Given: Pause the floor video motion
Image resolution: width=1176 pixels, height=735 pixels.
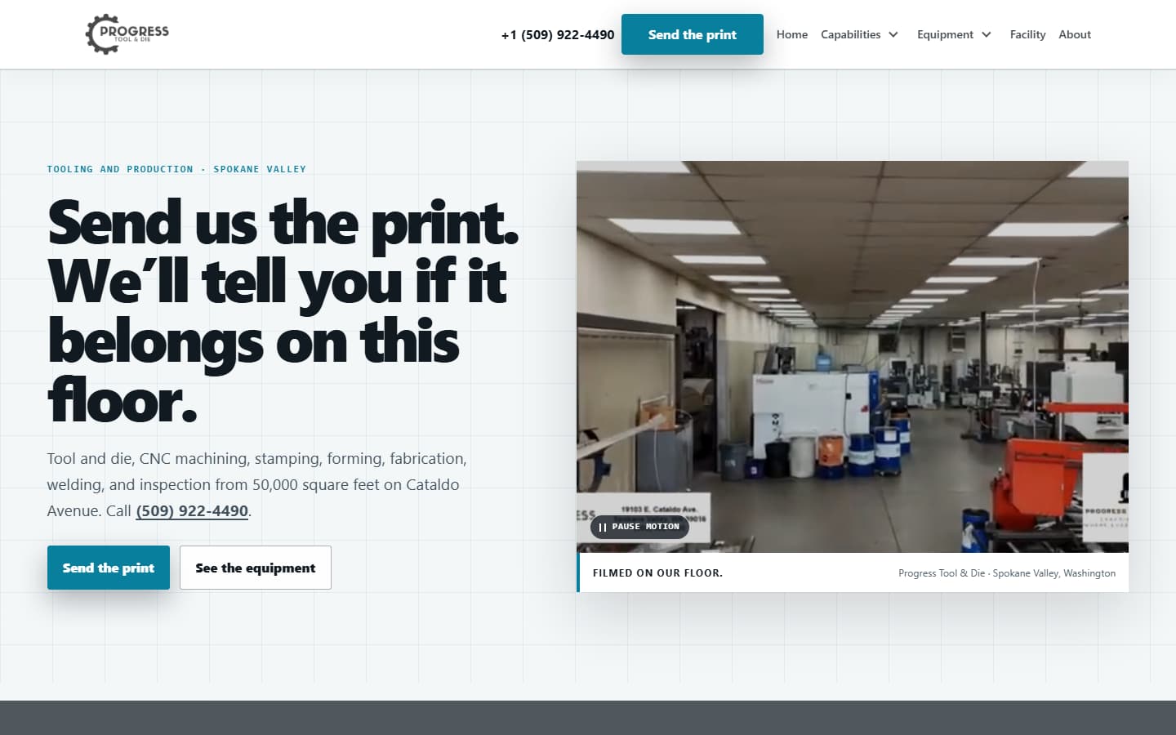Looking at the screenshot, I should pyautogui.click(x=639, y=527).
